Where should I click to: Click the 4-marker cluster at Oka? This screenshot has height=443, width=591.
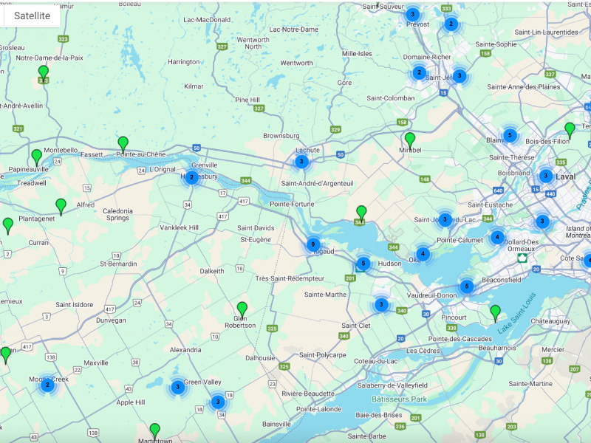(x=423, y=254)
